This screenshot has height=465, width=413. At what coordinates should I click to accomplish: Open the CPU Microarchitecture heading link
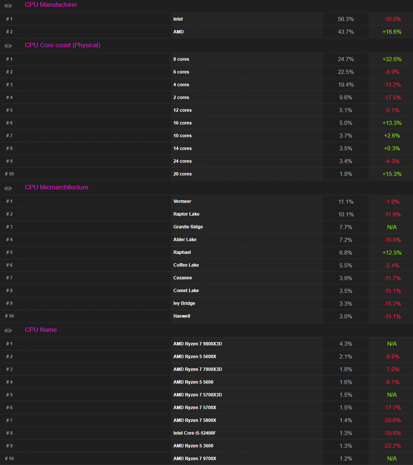(57, 187)
